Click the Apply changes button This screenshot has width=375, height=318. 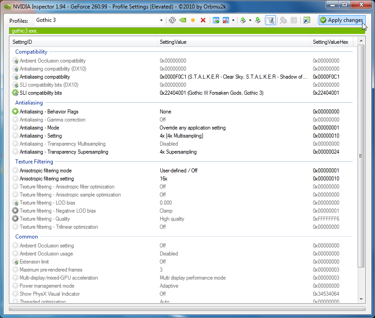tap(342, 20)
